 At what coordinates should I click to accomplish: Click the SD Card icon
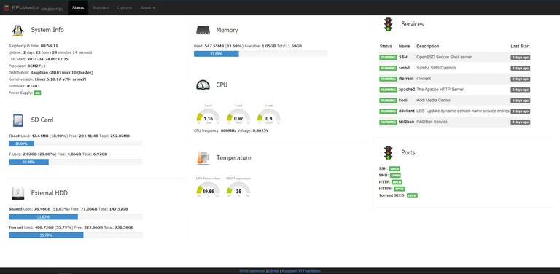17,120
